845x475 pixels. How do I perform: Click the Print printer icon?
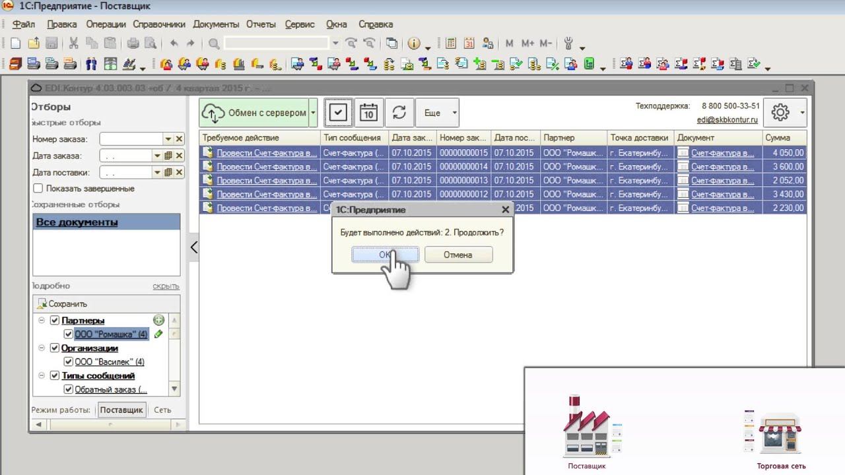pos(133,44)
